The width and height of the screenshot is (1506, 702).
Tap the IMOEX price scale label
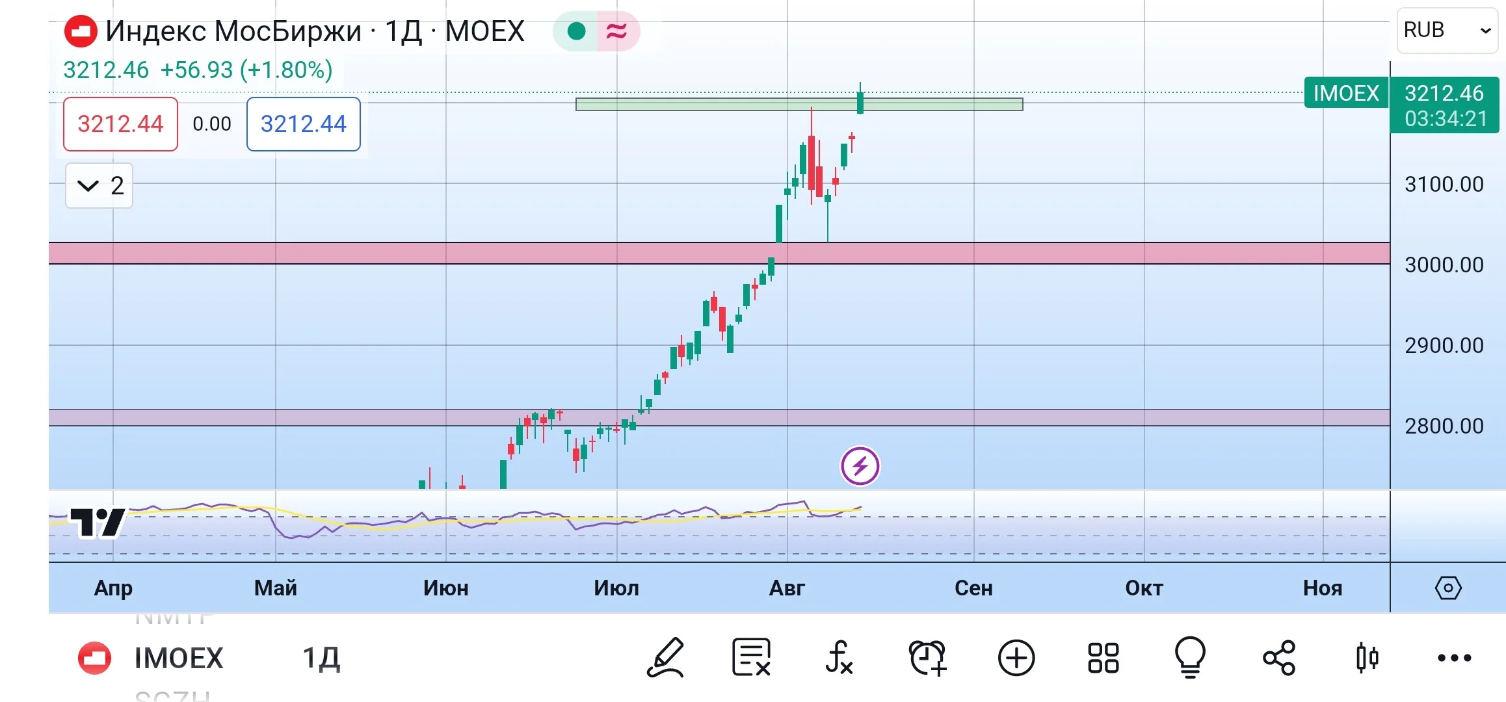point(1346,93)
